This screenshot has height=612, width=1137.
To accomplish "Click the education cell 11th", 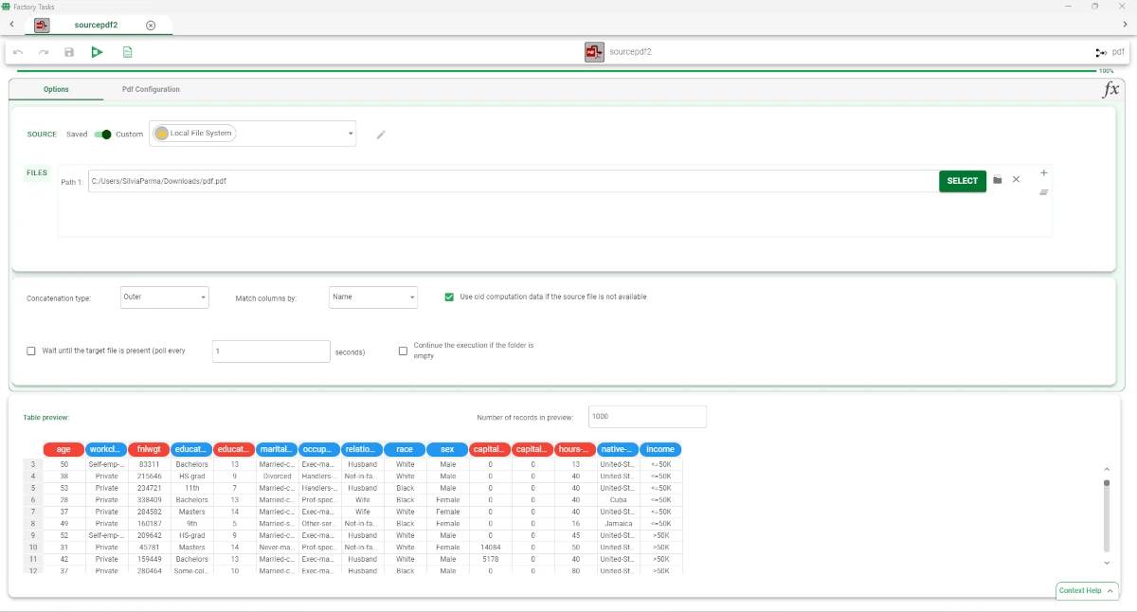I will click(x=191, y=488).
